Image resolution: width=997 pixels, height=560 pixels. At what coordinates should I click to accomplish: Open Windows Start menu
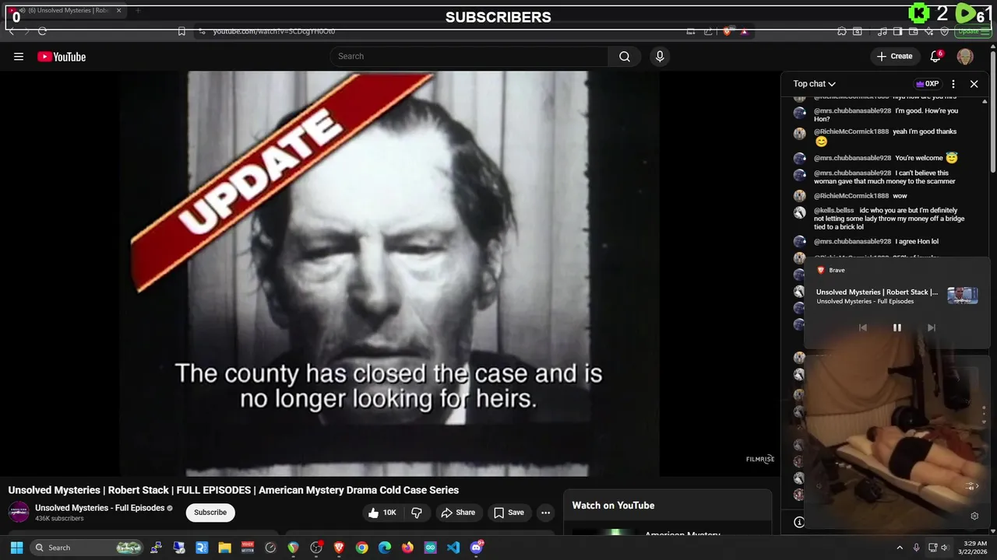click(x=16, y=548)
